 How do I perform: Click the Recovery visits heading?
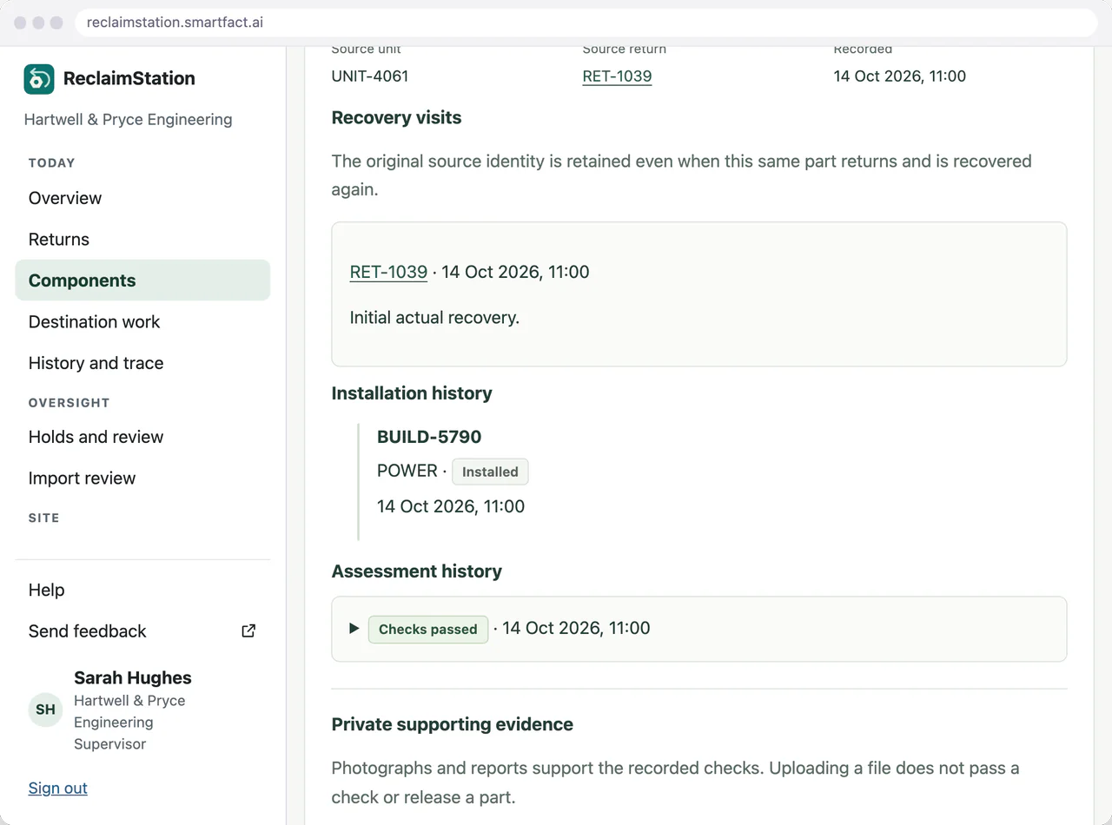[x=397, y=118]
